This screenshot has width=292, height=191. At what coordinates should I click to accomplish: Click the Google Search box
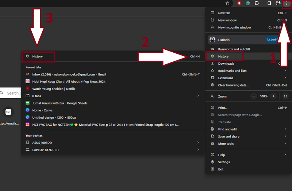tap(11, 93)
